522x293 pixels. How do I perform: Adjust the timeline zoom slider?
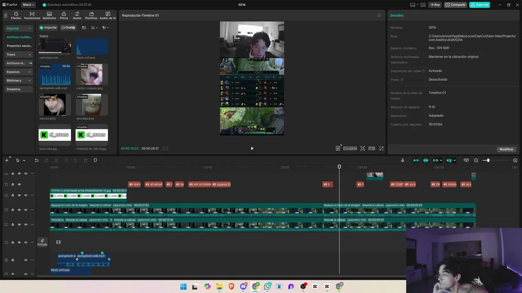(x=488, y=160)
